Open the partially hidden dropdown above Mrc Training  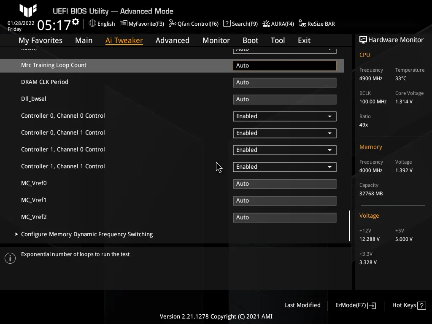coord(285,50)
